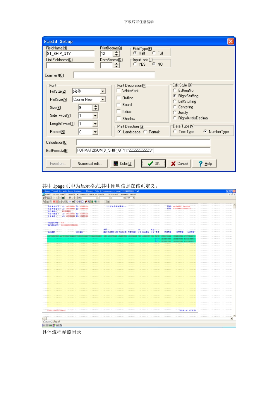Open the Rotate value dropdown
Viewport: 278px width, 394px height.
click(95, 132)
